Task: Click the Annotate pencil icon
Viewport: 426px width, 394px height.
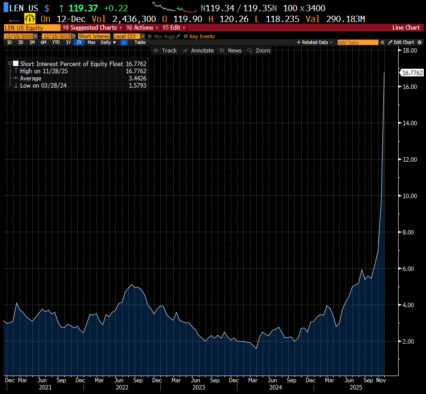Action: coord(185,51)
